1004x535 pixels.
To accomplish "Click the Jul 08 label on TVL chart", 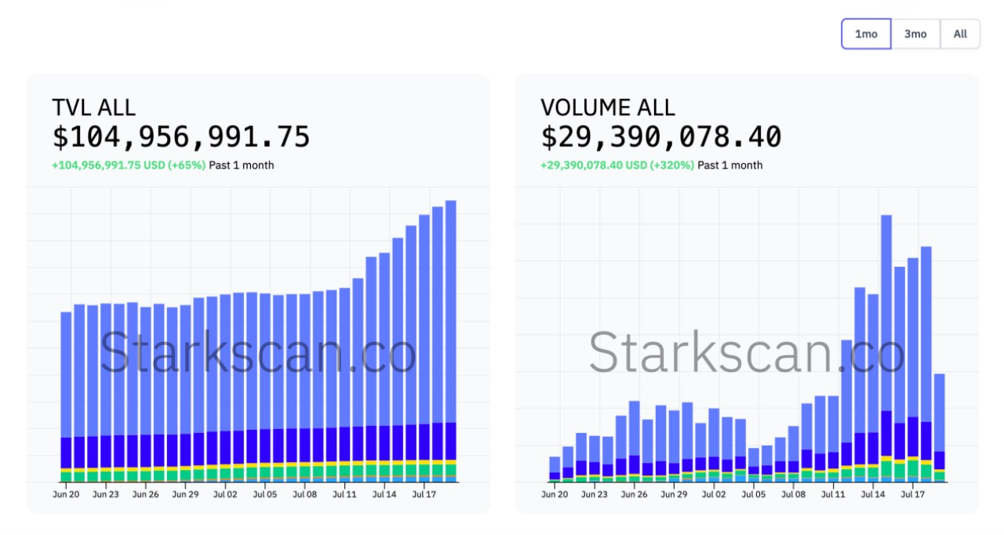I will click(305, 495).
